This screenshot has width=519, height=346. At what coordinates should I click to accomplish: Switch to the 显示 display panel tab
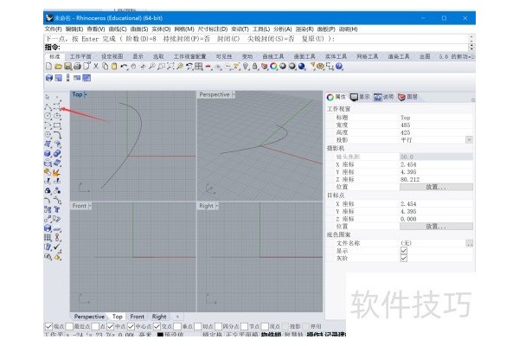coord(360,97)
